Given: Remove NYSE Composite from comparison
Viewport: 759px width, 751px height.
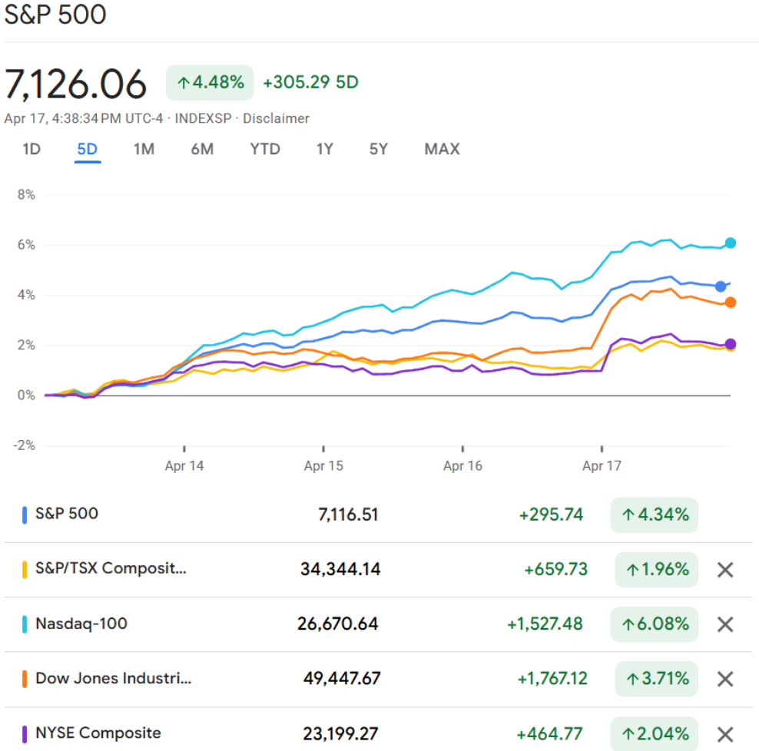Looking at the screenshot, I should click(724, 733).
